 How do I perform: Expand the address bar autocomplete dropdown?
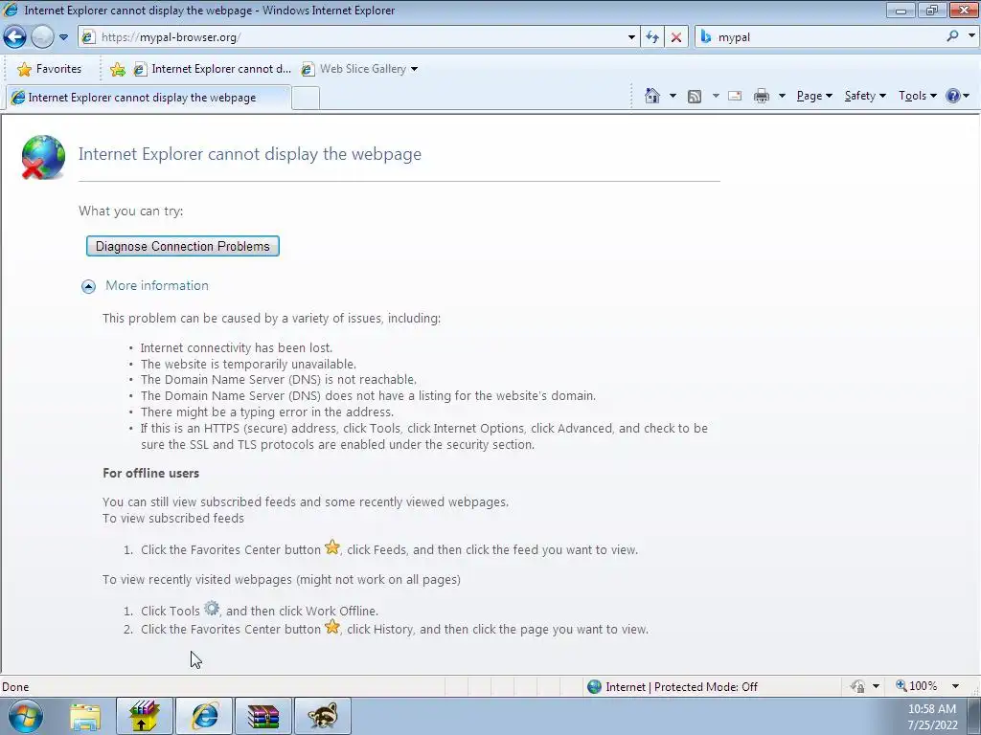[x=631, y=37]
